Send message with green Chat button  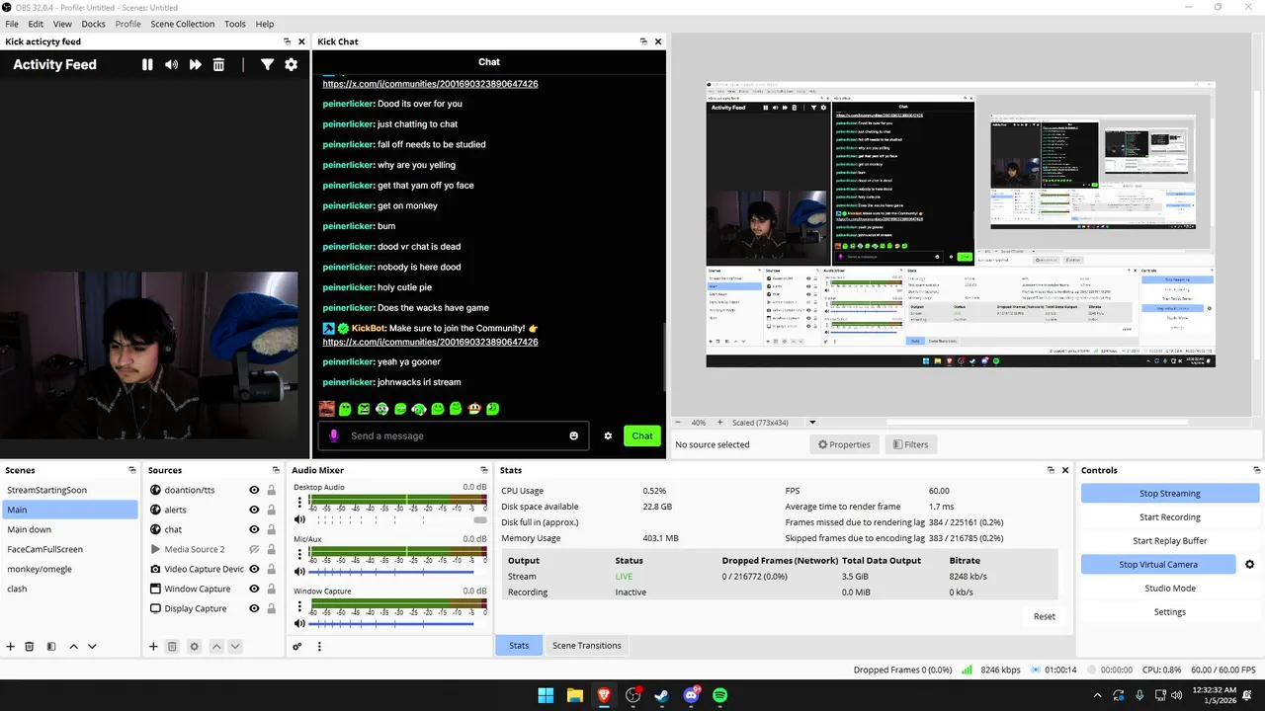tap(642, 435)
